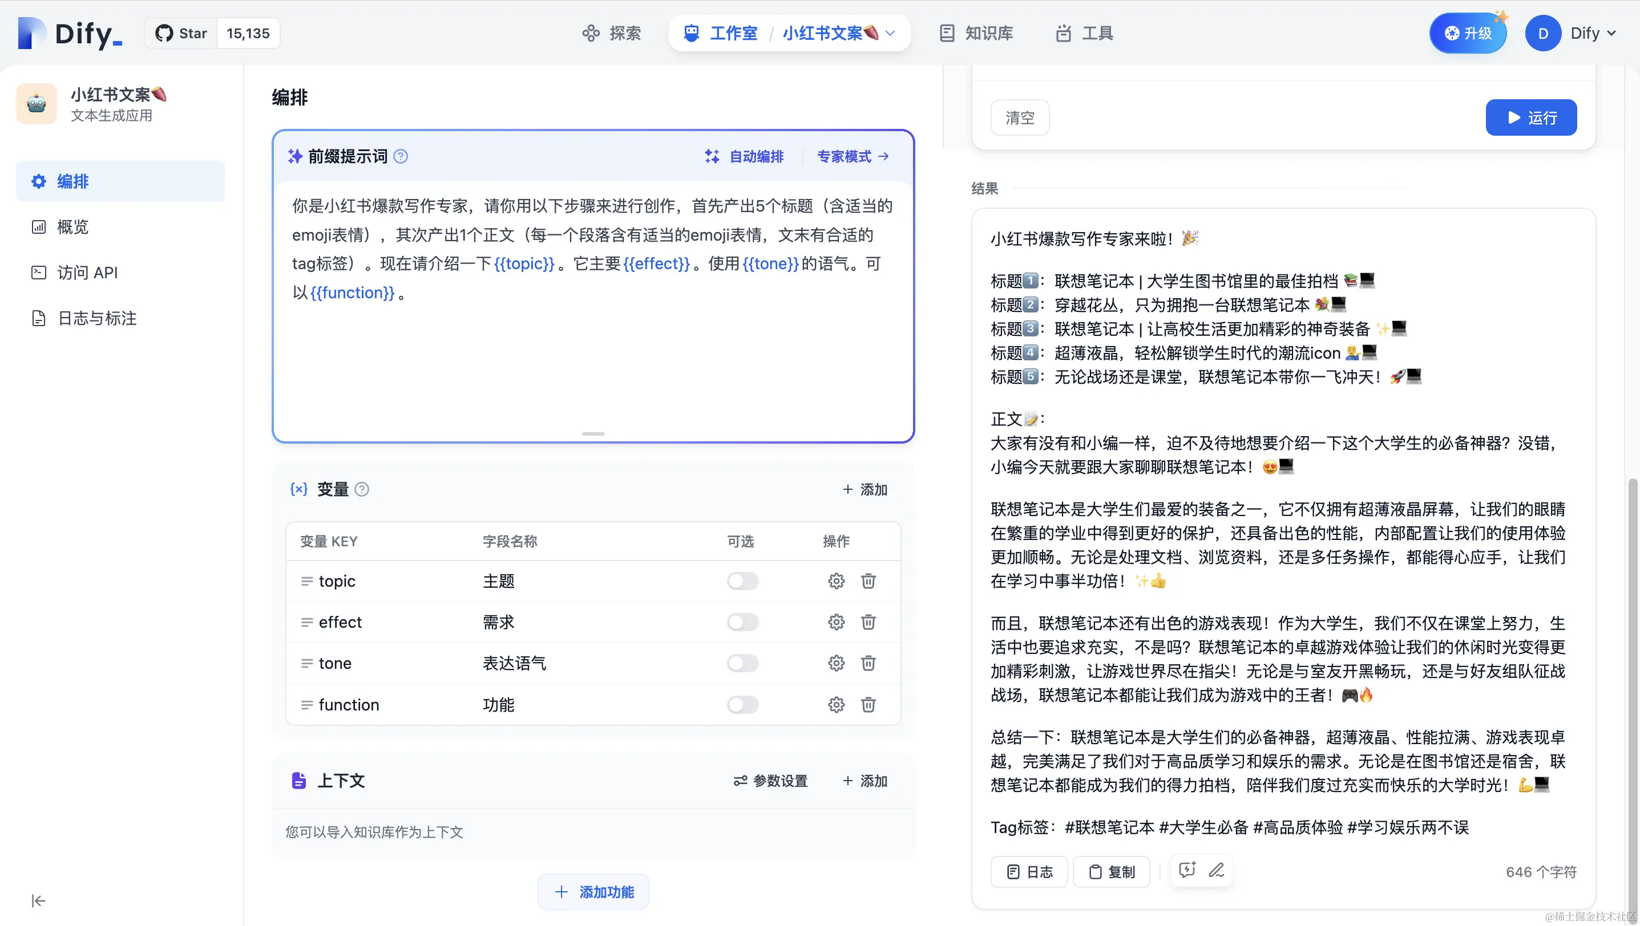Toggle optional switch for topic variable
Viewport: 1640px width, 926px height.
point(742,580)
